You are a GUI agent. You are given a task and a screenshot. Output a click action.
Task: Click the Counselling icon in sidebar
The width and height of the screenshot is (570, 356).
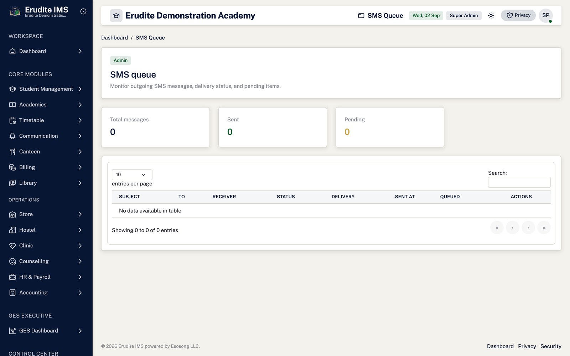click(x=12, y=261)
